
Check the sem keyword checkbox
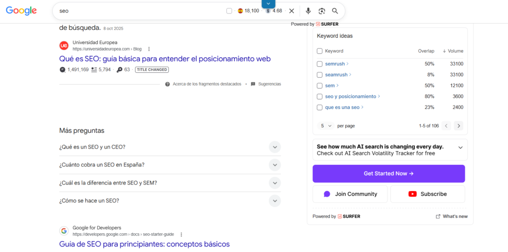click(x=319, y=86)
